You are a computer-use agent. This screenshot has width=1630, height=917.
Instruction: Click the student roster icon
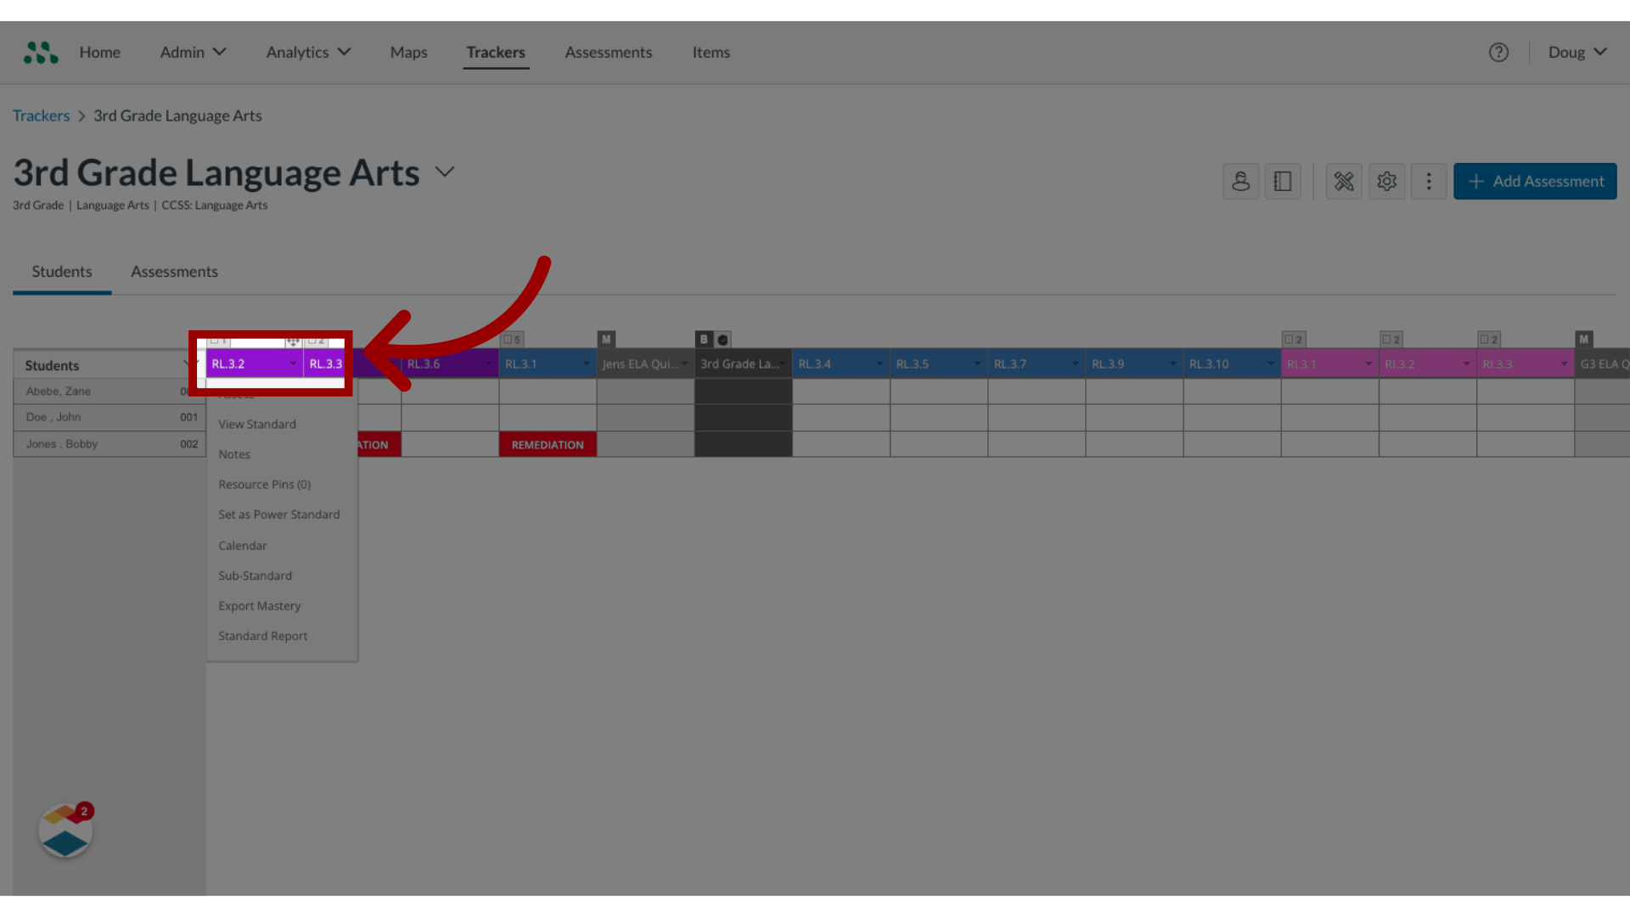[1240, 180]
